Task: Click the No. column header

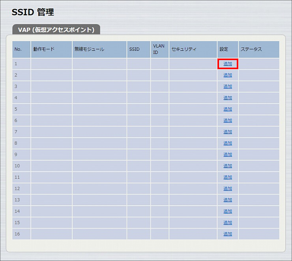Action: [x=21, y=49]
